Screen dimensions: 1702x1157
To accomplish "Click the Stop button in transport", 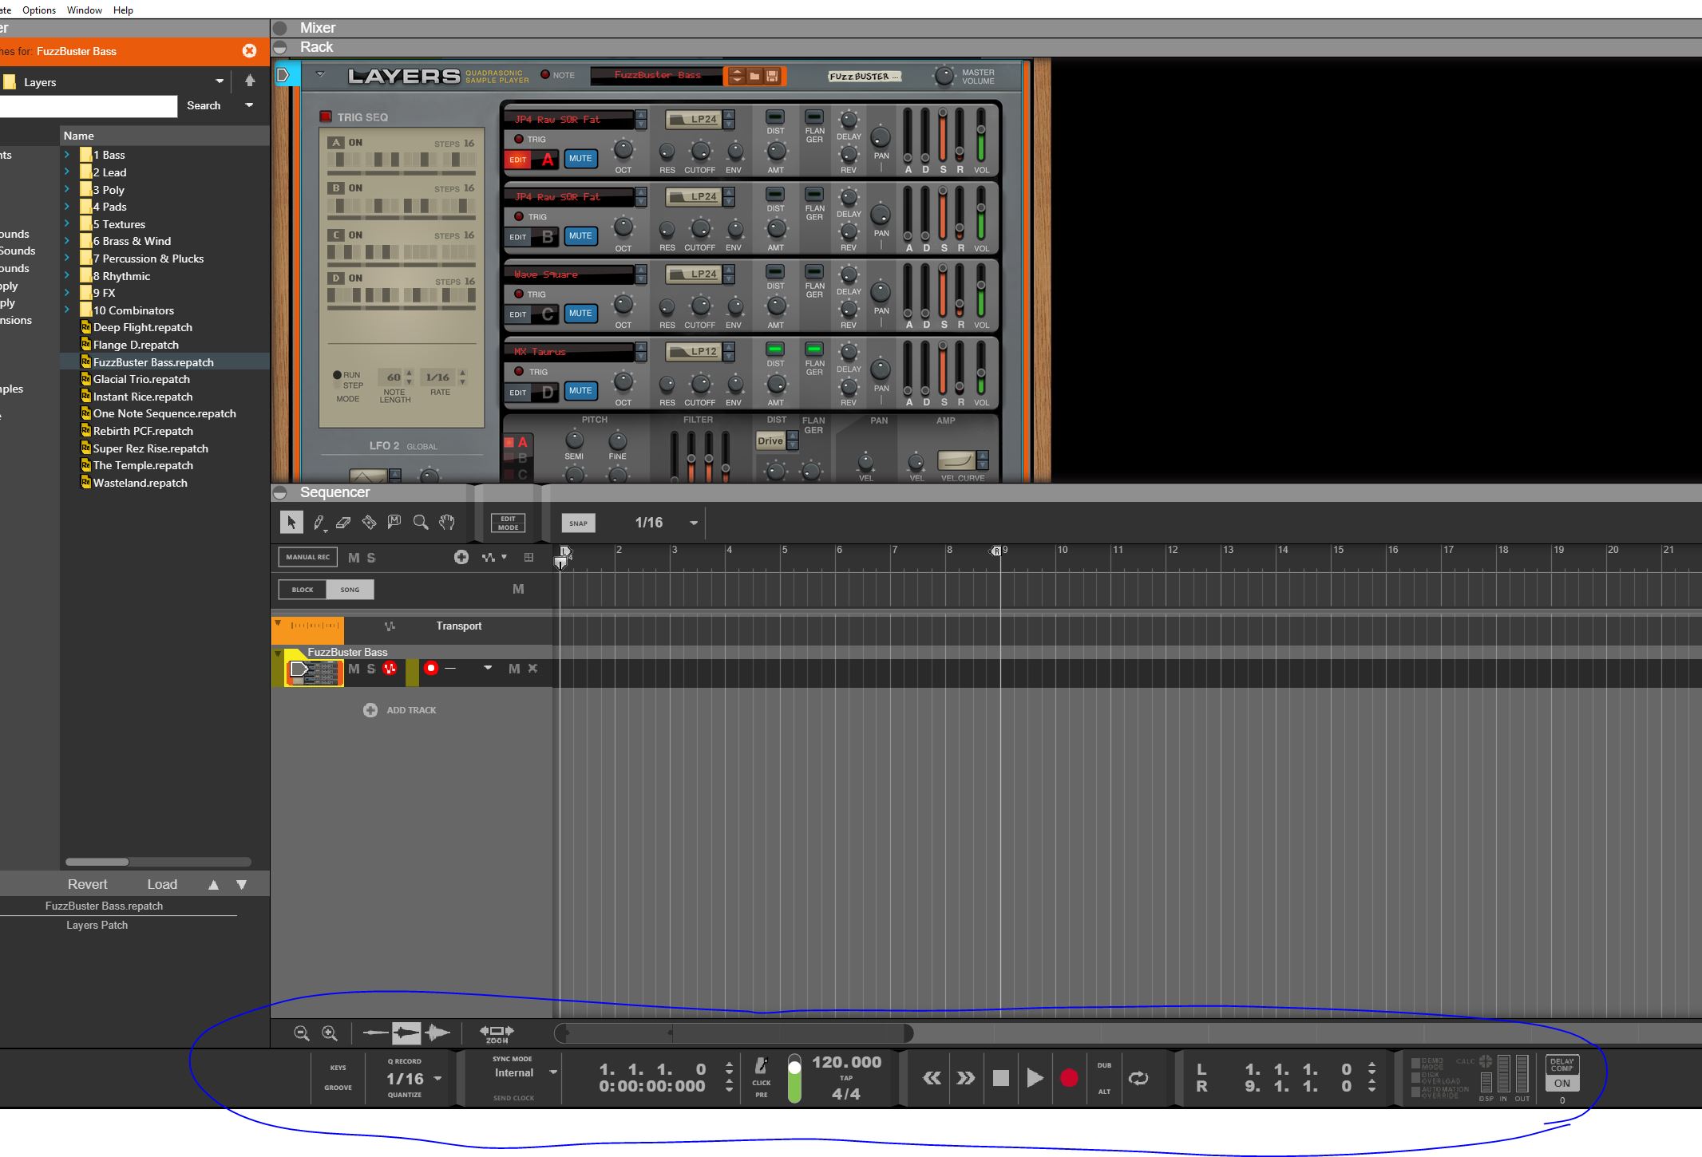I will [x=1000, y=1078].
